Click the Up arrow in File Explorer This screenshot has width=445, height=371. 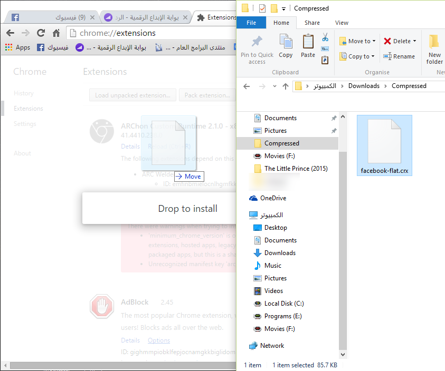(x=286, y=86)
